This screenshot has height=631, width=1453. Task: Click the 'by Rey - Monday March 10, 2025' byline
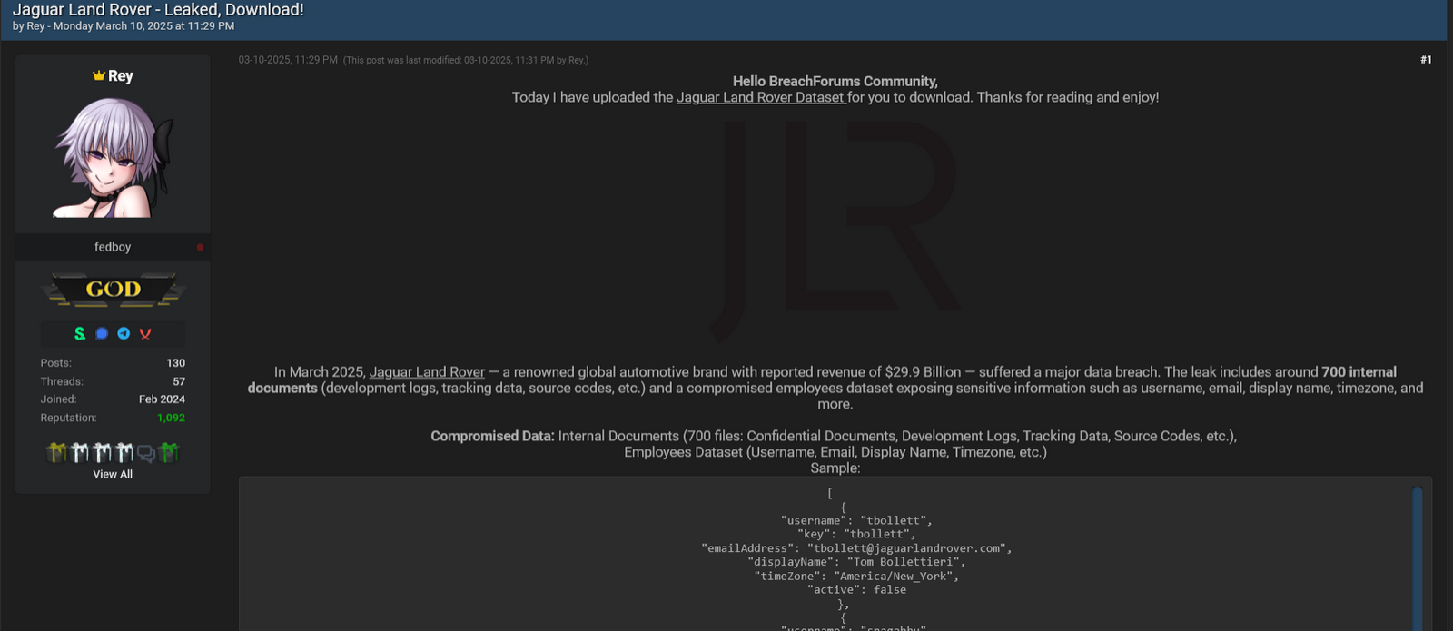(124, 26)
